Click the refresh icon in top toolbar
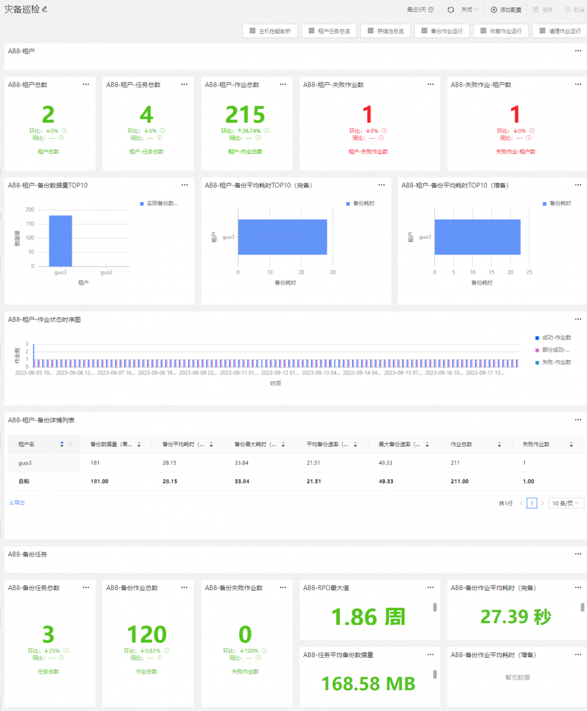 [x=450, y=9]
